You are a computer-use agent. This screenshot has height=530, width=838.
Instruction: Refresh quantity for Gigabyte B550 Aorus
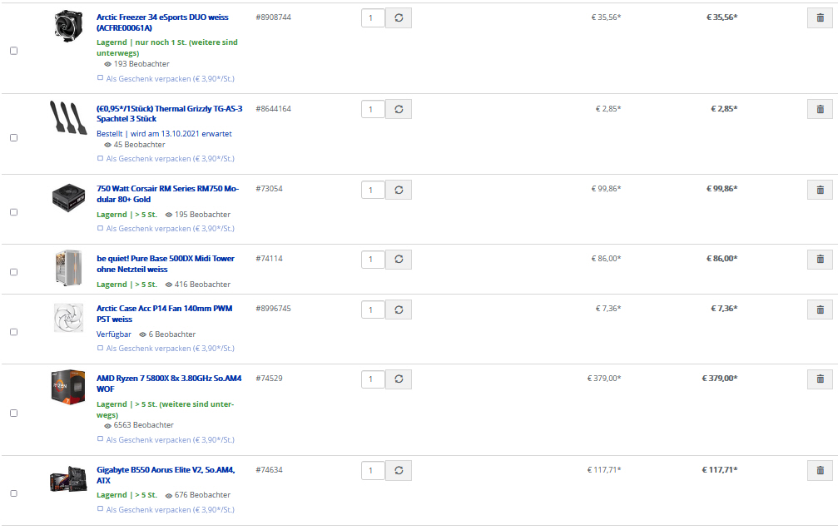pos(399,470)
